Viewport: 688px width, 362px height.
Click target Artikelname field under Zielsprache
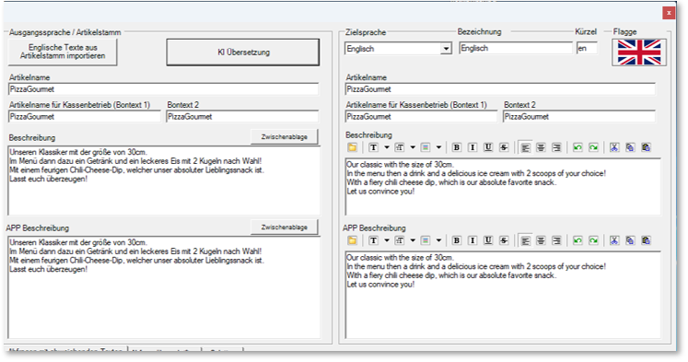(500, 89)
